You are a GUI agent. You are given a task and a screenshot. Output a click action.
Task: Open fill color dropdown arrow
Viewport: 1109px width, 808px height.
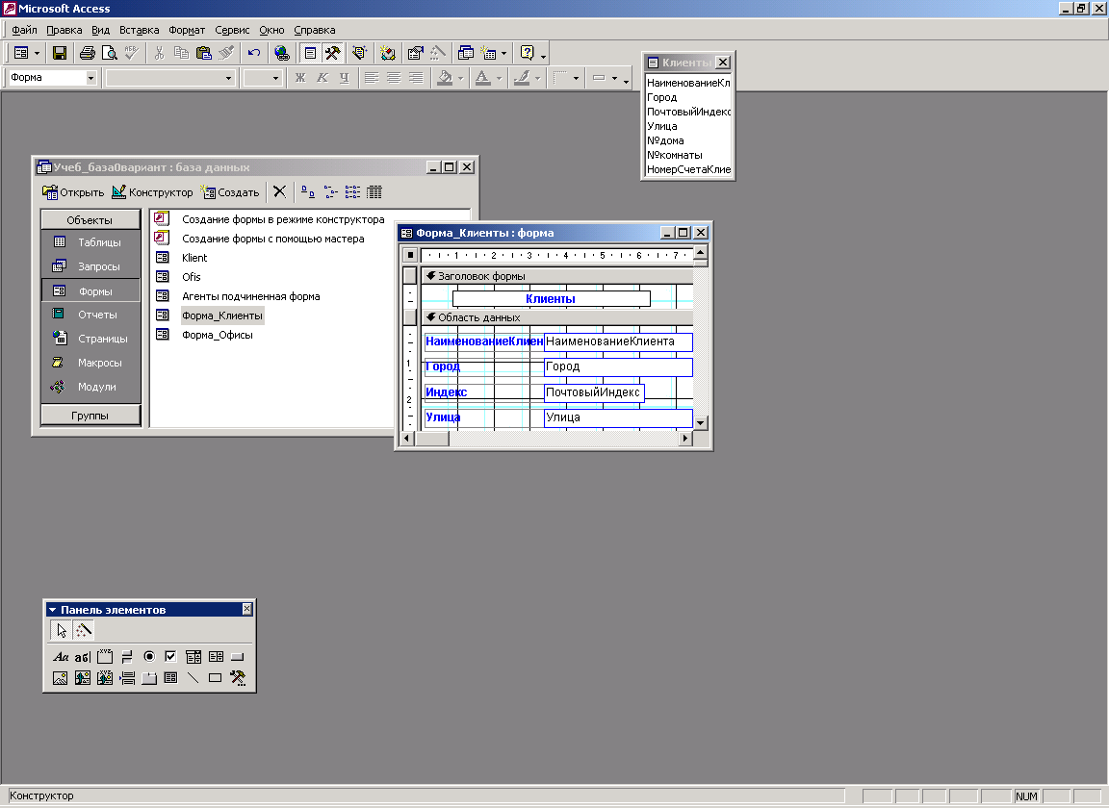pos(460,78)
